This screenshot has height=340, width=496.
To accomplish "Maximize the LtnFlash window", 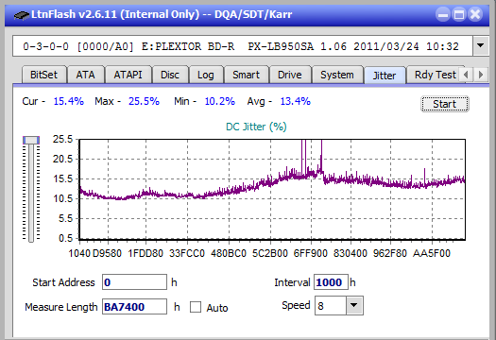I will click(x=459, y=14).
